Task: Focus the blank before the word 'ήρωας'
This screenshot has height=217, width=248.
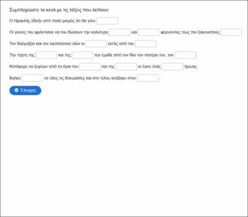Action: [173, 67]
